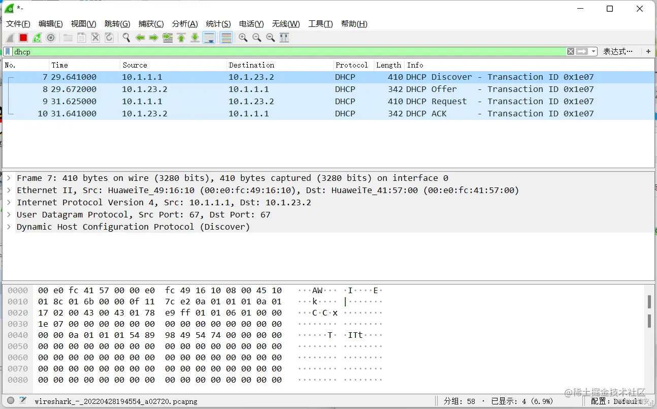The height and width of the screenshot is (409, 657).
Task: Restart the current capture
Action: [x=37, y=38]
